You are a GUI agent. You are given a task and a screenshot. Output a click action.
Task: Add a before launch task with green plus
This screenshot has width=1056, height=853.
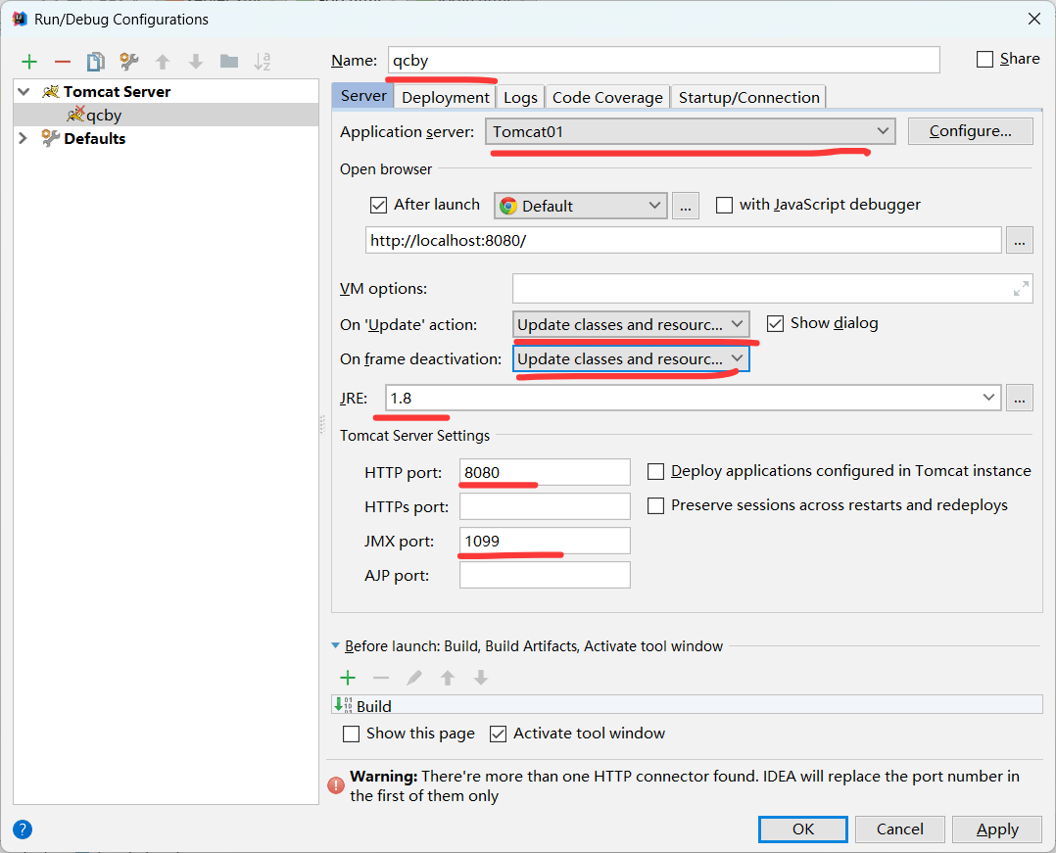click(348, 678)
